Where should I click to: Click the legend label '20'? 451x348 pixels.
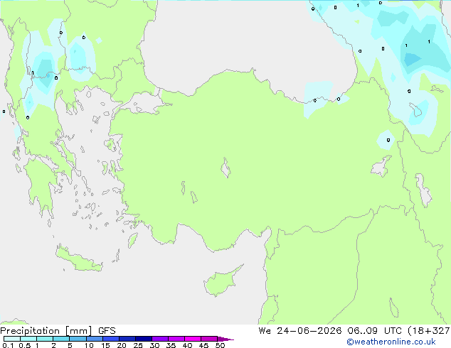(x=122, y=345)
